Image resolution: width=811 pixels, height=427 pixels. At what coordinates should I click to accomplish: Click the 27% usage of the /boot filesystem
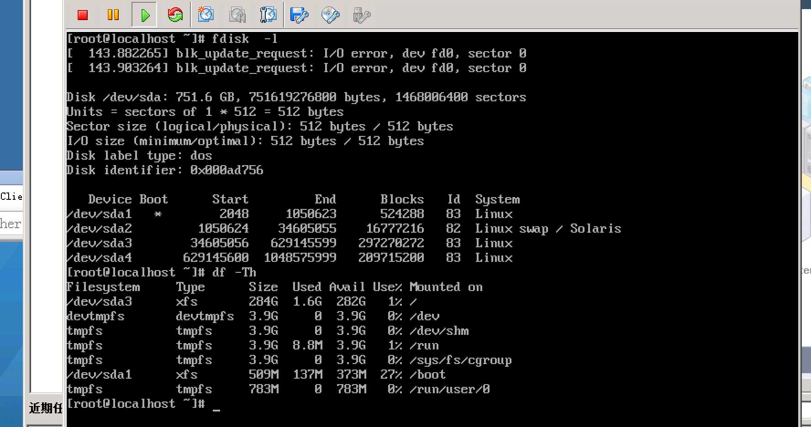pos(391,375)
